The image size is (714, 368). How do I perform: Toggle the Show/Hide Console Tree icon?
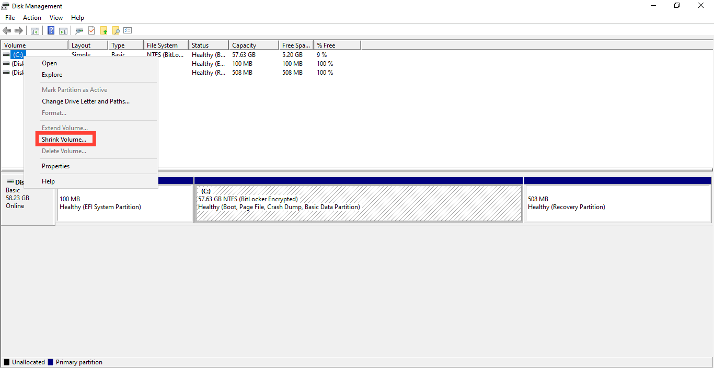(34, 30)
